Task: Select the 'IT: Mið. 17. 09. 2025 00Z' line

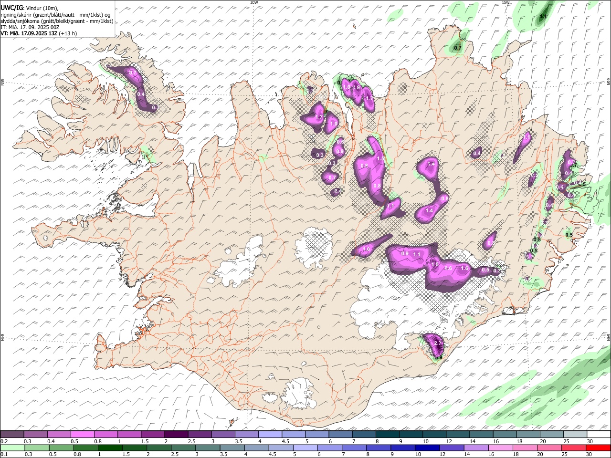Action: coord(30,27)
